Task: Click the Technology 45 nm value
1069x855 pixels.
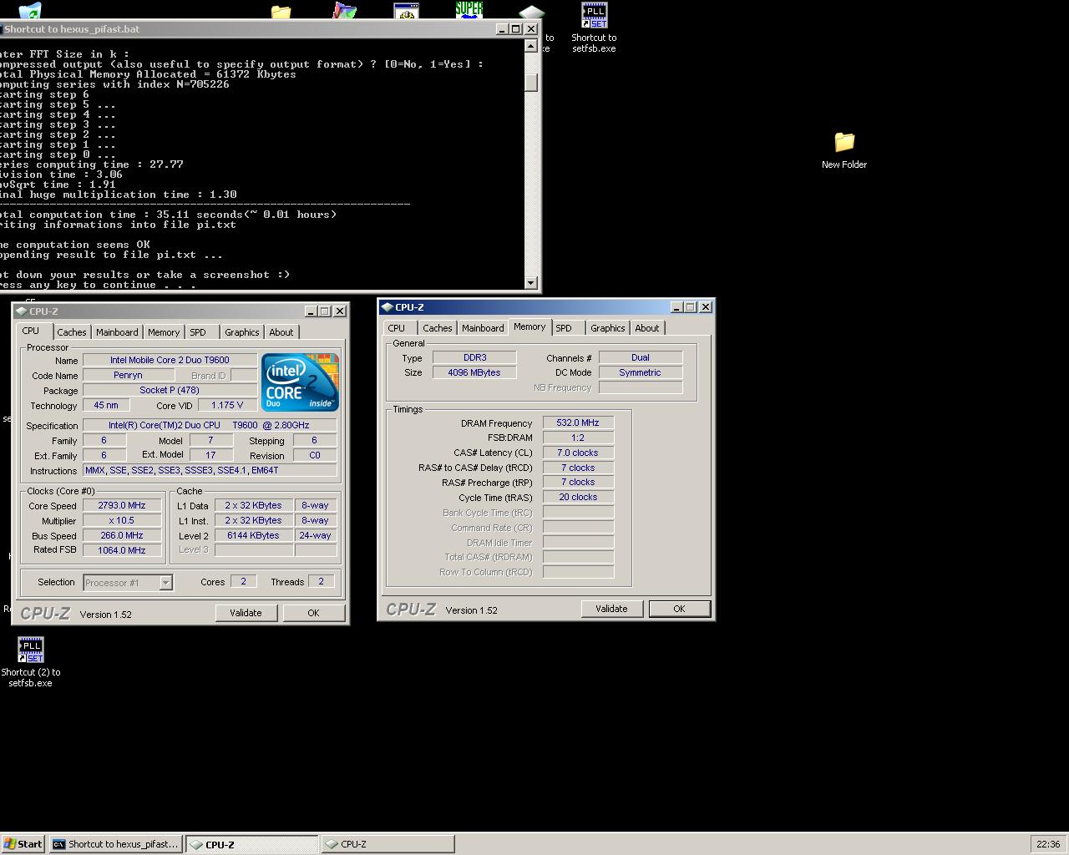Action: click(106, 405)
